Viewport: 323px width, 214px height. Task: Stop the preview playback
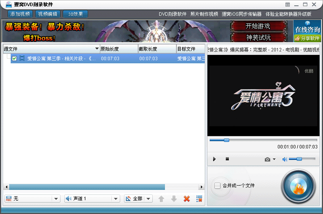click(x=227, y=159)
